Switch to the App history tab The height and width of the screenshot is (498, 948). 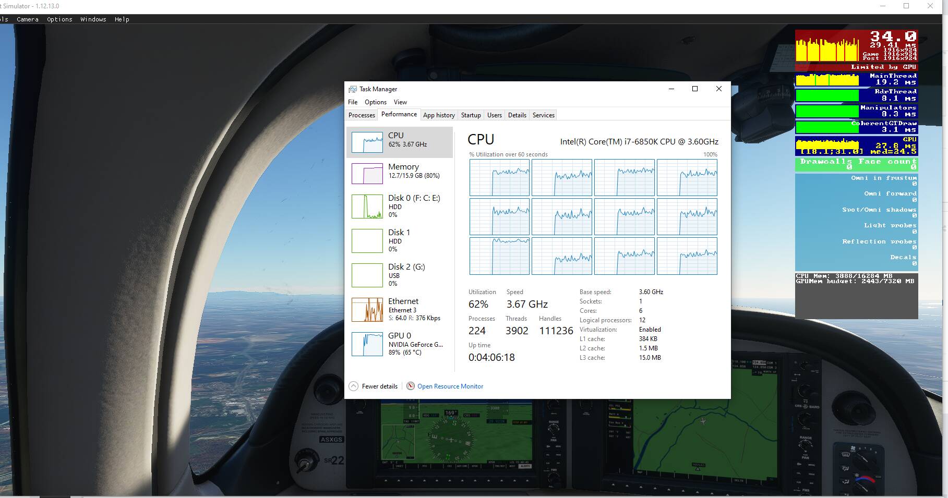click(x=439, y=115)
